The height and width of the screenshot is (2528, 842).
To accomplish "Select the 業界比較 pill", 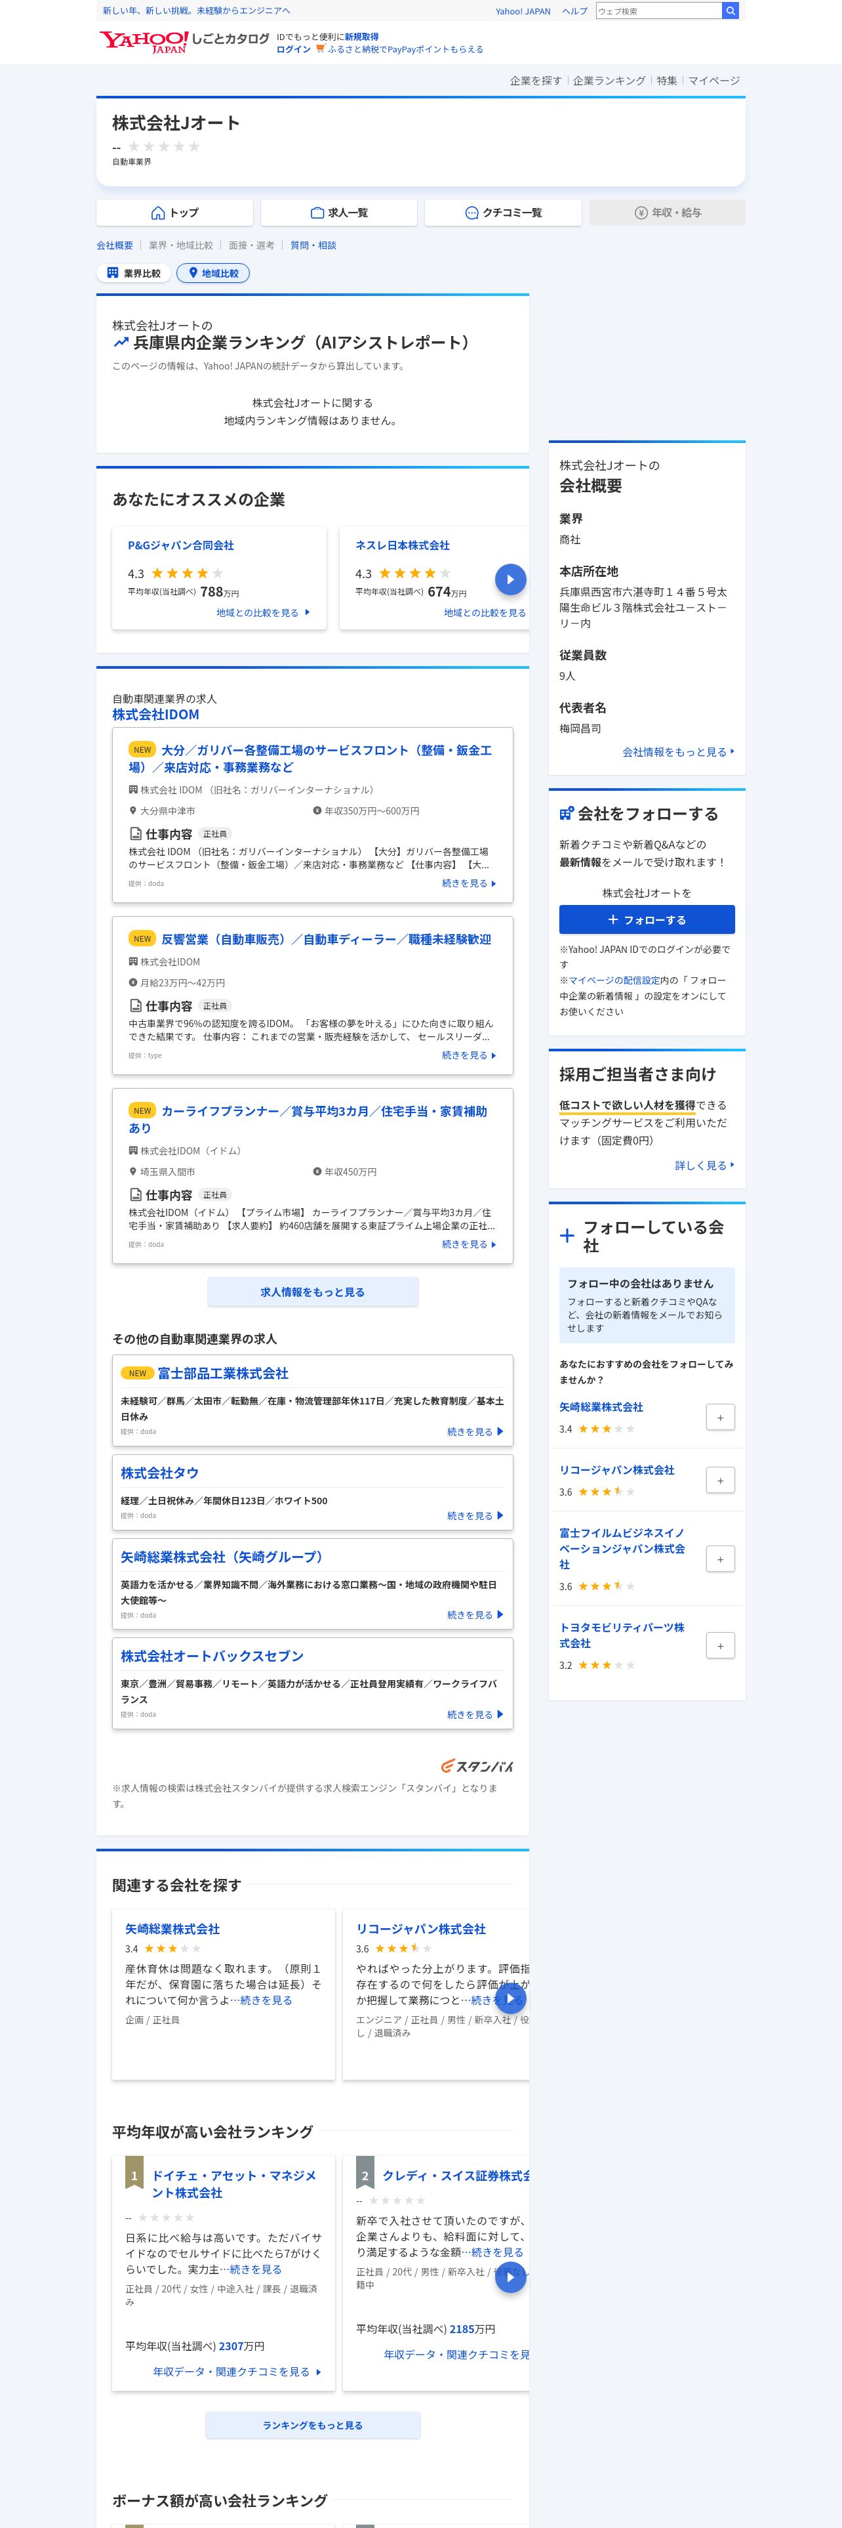I will tap(133, 274).
